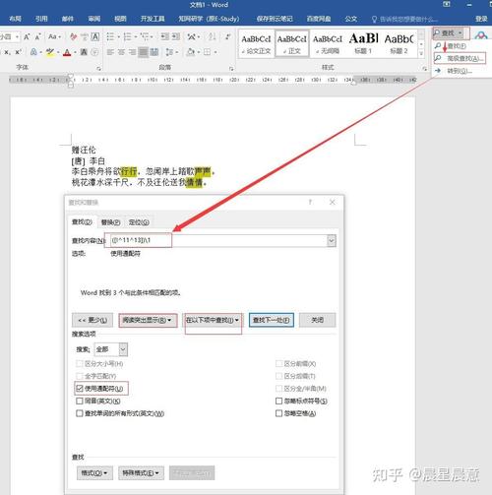The height and width of the screenshot is (495, 492).
Task: Apply the 标题 1 style
Action: [363, 43]
